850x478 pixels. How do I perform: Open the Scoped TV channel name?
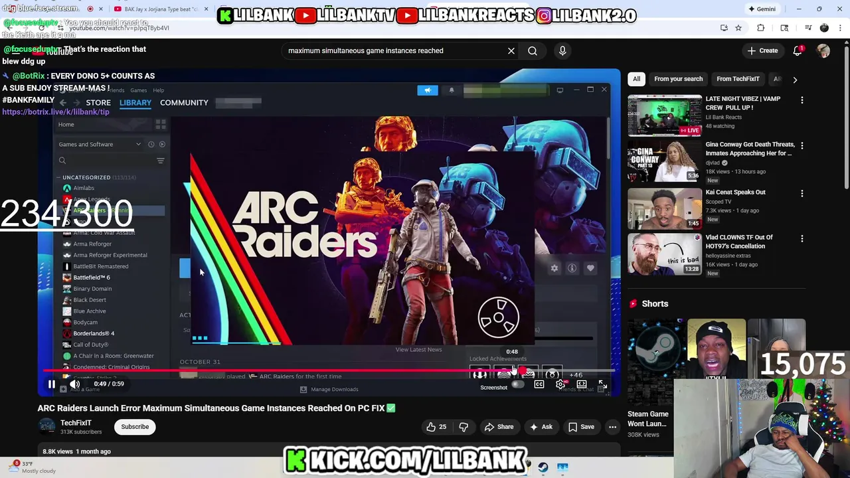[719, 202]
